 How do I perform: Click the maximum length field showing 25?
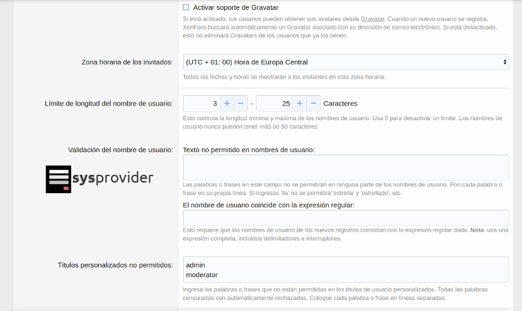point(274,103)
